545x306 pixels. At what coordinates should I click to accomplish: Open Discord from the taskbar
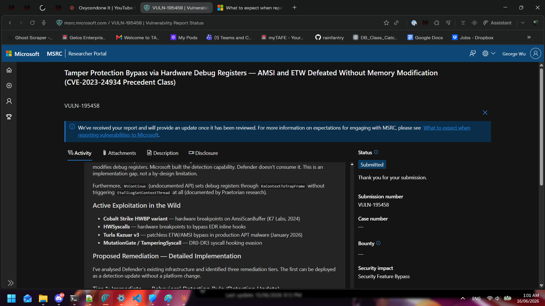(x=59, y=298)
